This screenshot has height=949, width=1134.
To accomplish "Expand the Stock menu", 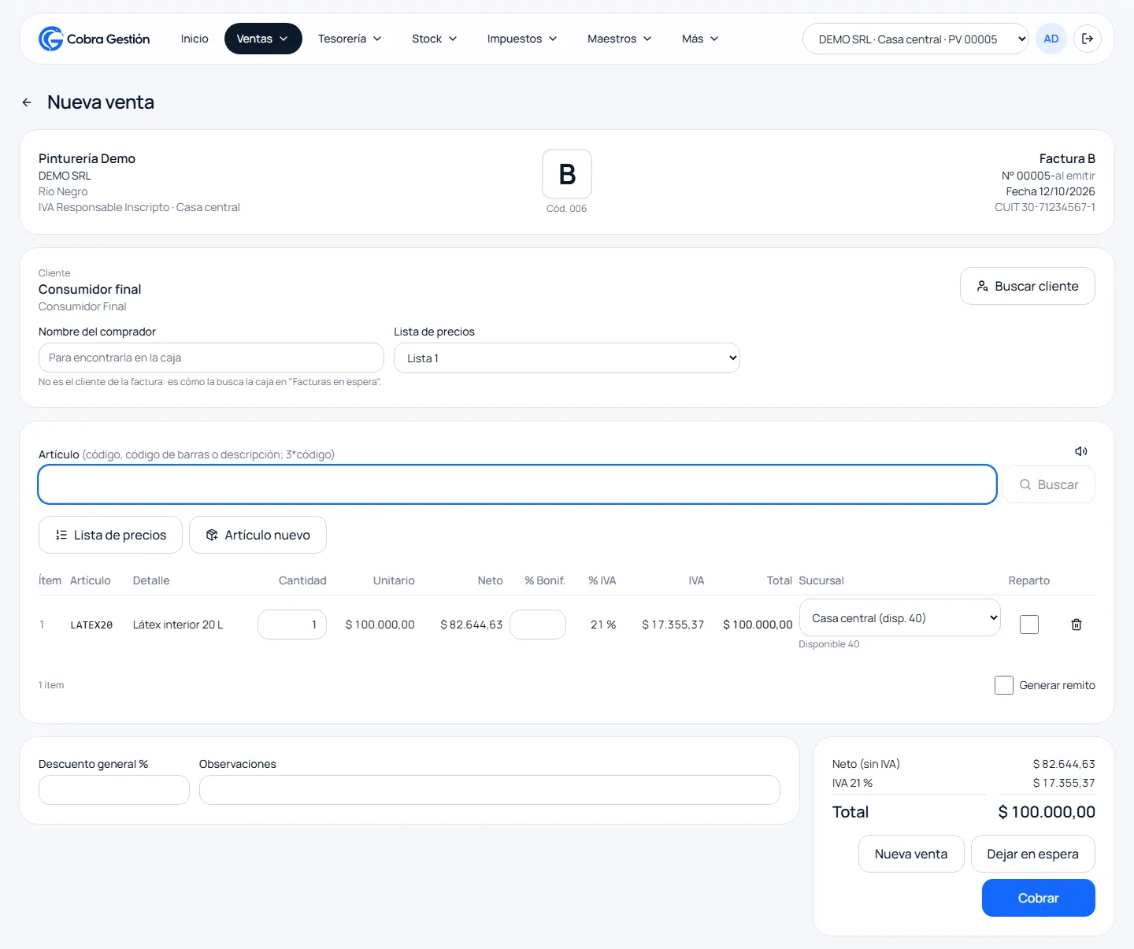I will 435,39.
